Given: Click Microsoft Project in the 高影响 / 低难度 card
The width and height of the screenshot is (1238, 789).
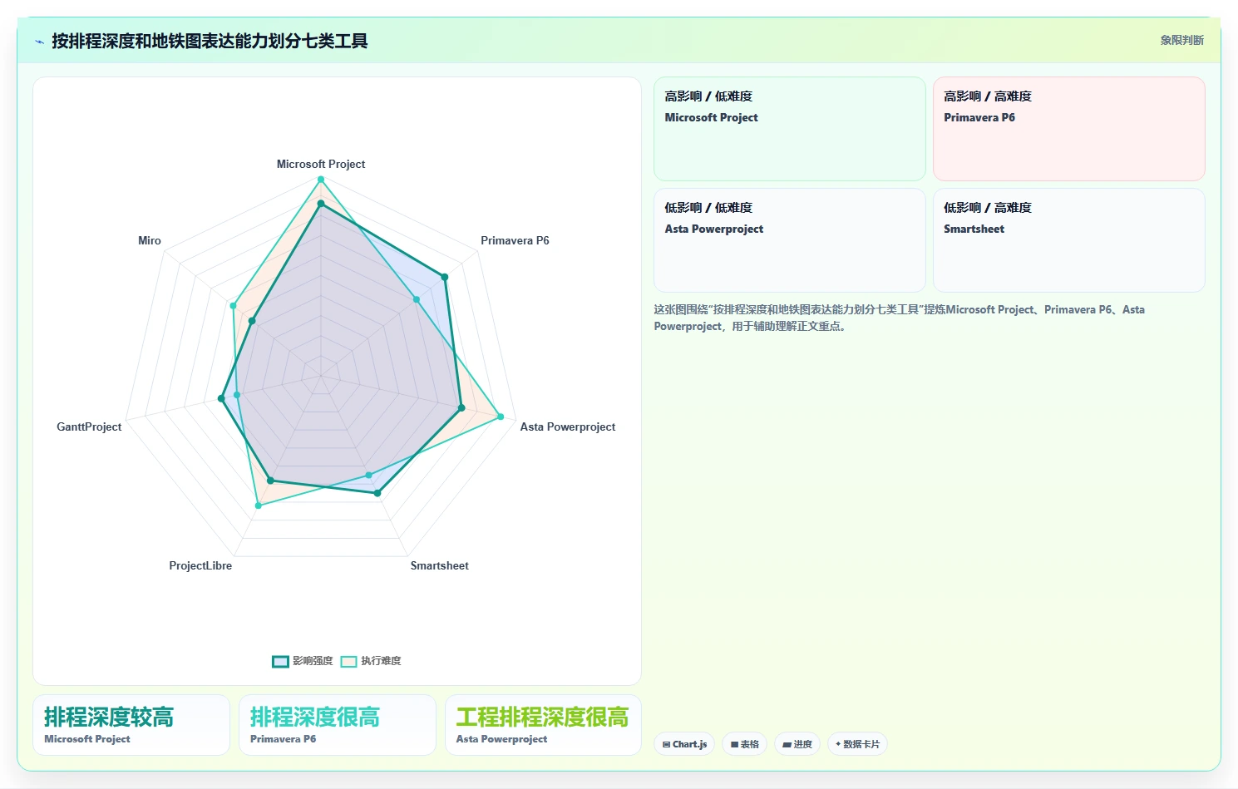Looking at the screenshot, I should pos(711,118).
